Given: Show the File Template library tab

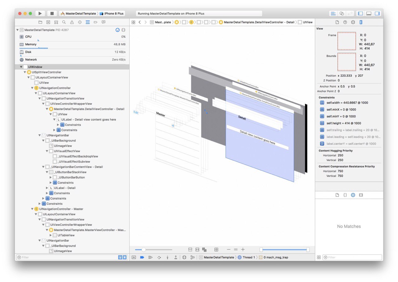Looking at the screenshot, I should pos(337,195).
